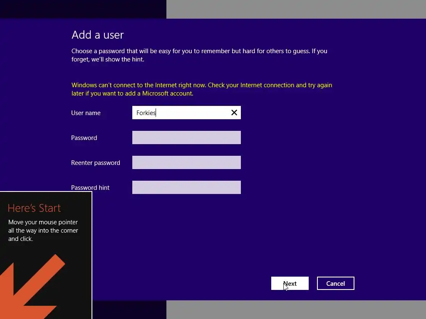Select the Reenter password field
Viewport: 426px width, 319px height.
186,162
